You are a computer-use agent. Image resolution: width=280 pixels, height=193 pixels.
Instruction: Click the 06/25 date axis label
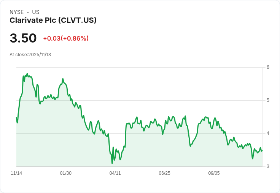(x=164, y=173)
